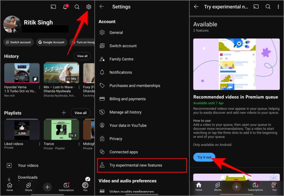The width and height of the screenshot is (284, 196).
Task: Open Connected apps settings
Action: [x=142, y=152]
